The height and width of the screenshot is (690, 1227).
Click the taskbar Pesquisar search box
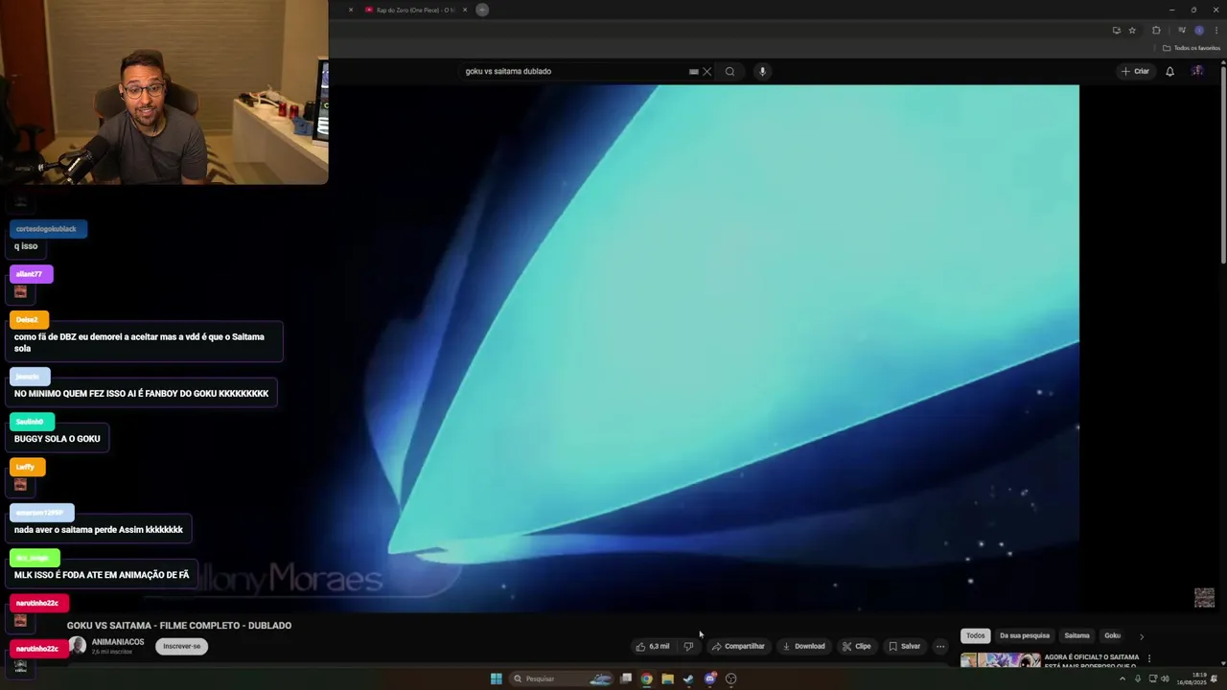click(x=562, y=678)
